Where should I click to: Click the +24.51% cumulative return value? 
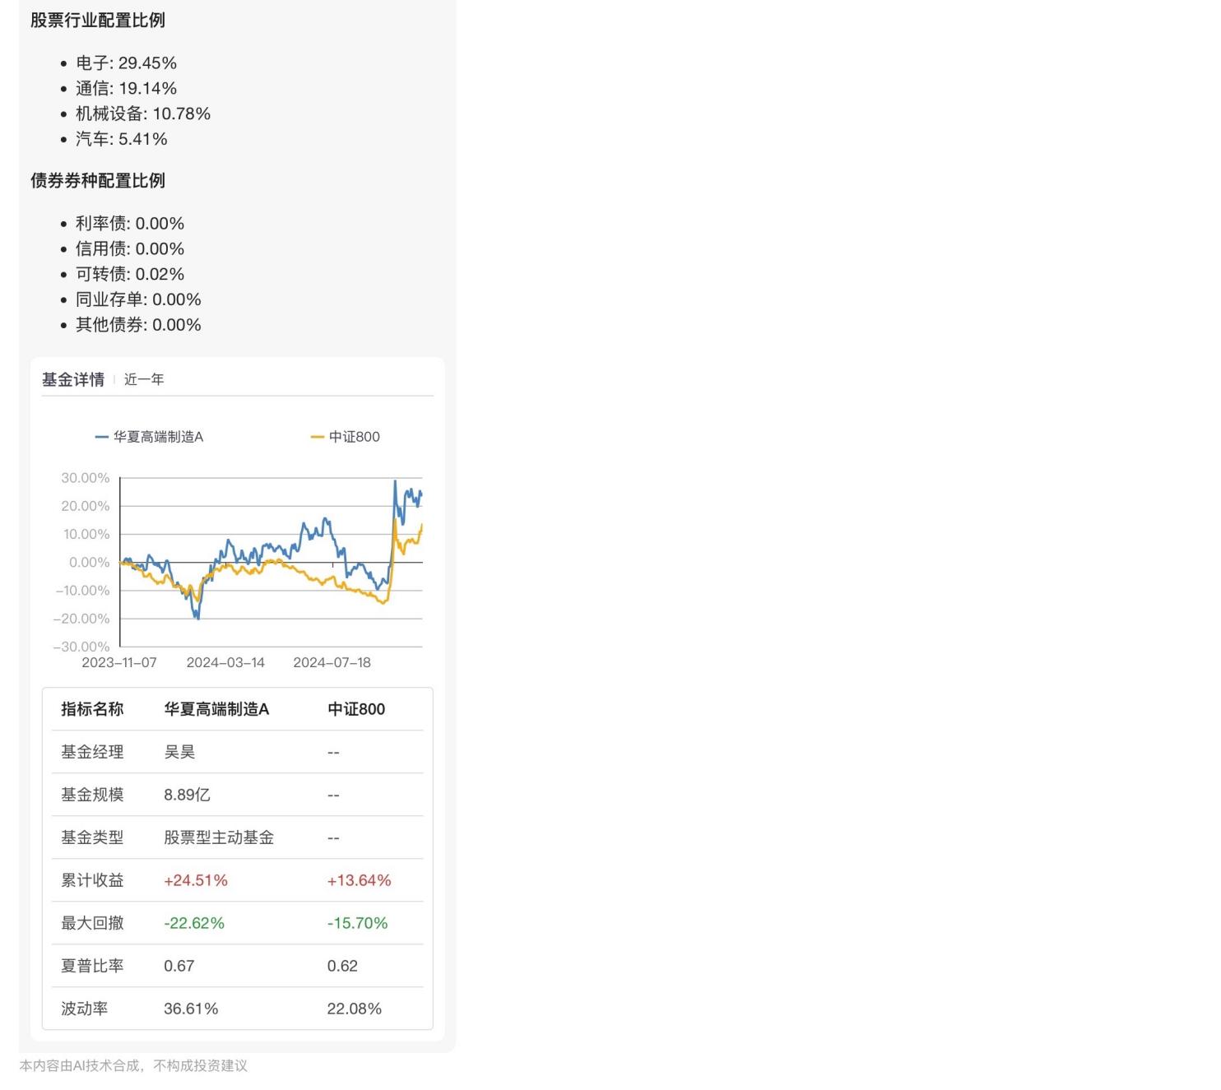(196, 880)
